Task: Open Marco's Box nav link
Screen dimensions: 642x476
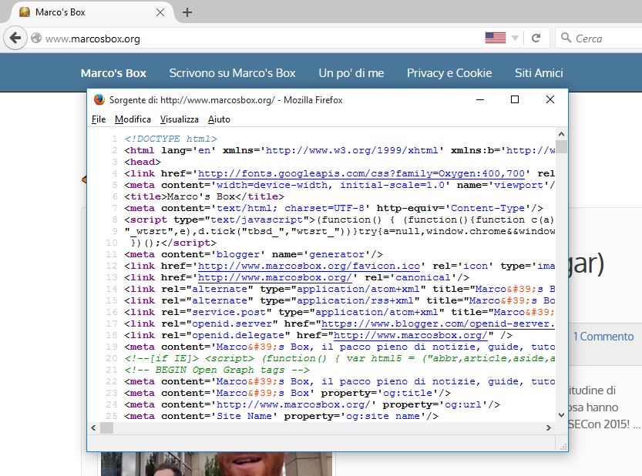Action: (113, 73)
